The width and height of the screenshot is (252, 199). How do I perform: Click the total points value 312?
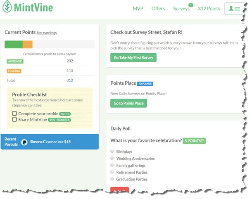[70, 81]
